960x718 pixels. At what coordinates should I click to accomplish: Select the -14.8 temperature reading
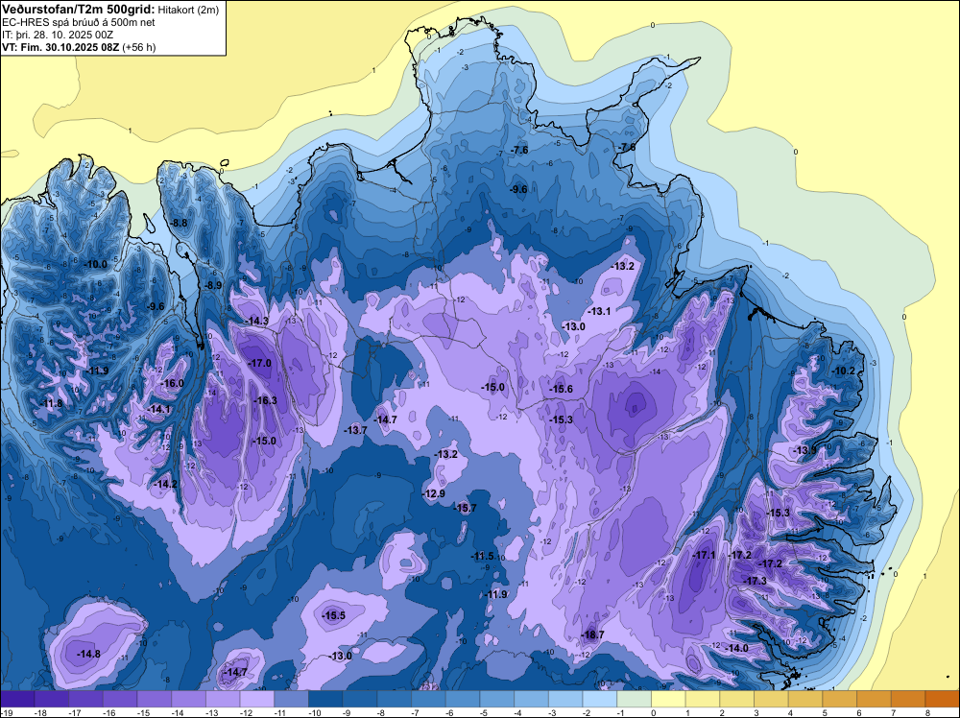pos(88,654)
